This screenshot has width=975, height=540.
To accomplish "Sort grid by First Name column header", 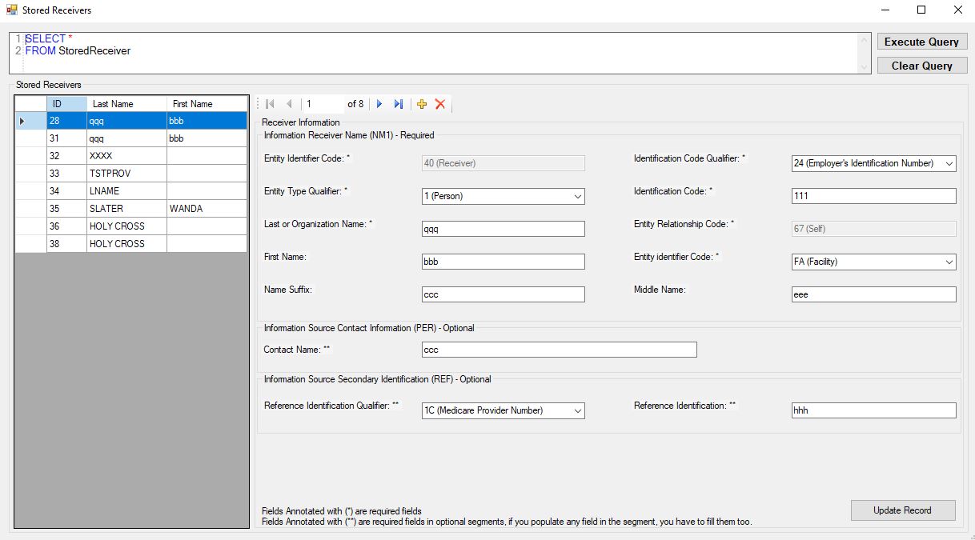I will pos(207,104).
